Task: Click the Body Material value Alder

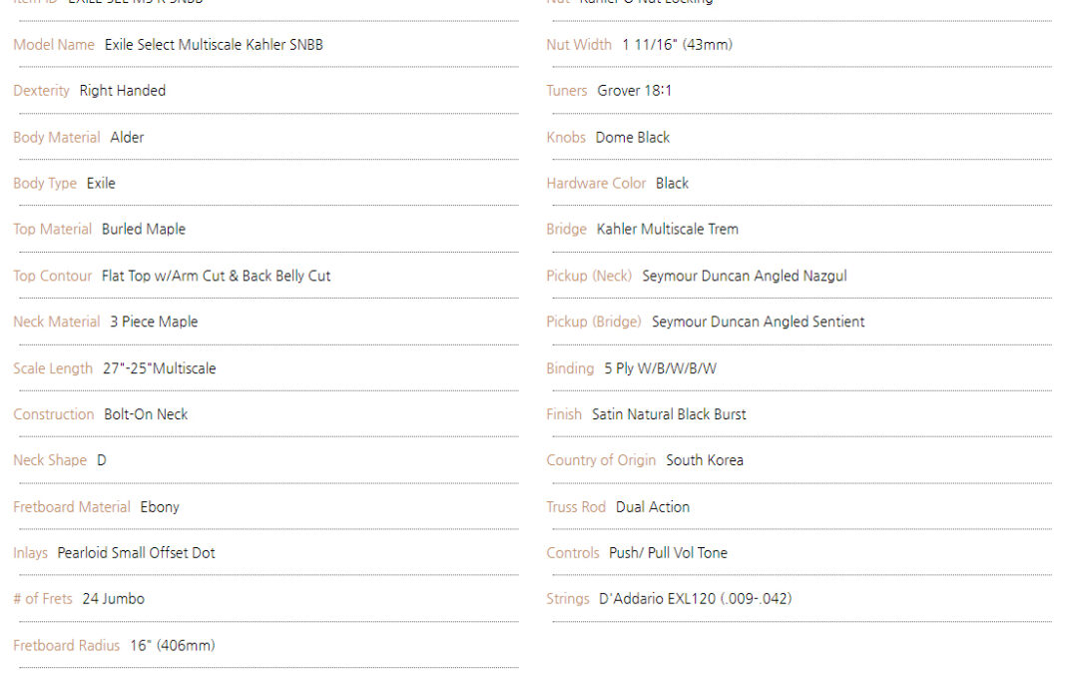Action: click(127, 138)
